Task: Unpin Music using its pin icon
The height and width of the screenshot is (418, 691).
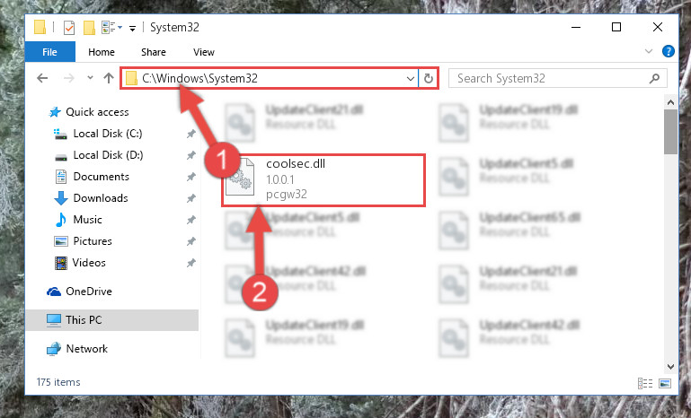Action: click(190, 220)
